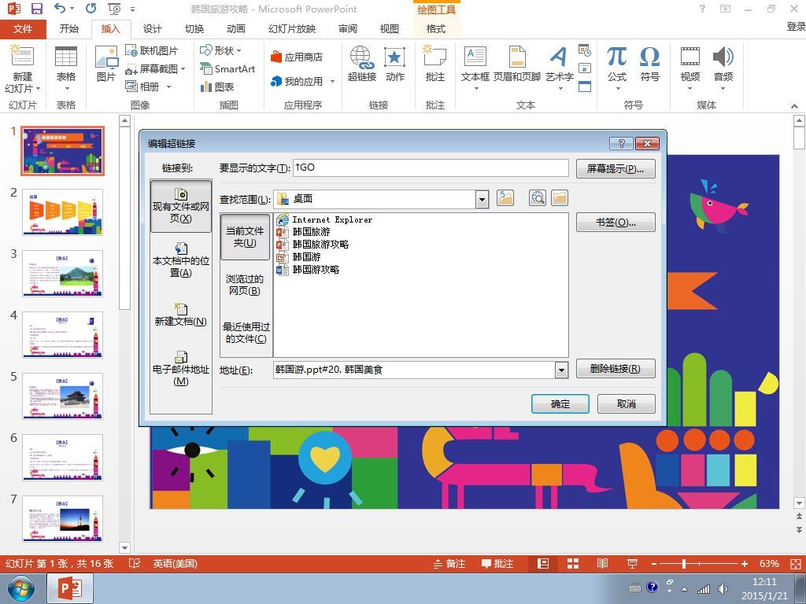This screenshot has height=604, width=806.
Task: Fit slide to current window icon
Action: (795, 563)
